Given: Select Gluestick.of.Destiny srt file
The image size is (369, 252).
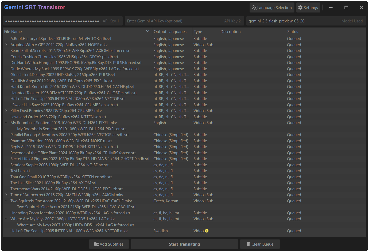Looking at the screenshot, I should coord(63,75).
